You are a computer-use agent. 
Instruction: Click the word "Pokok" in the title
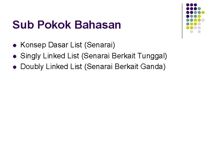[x=54, y=25]
